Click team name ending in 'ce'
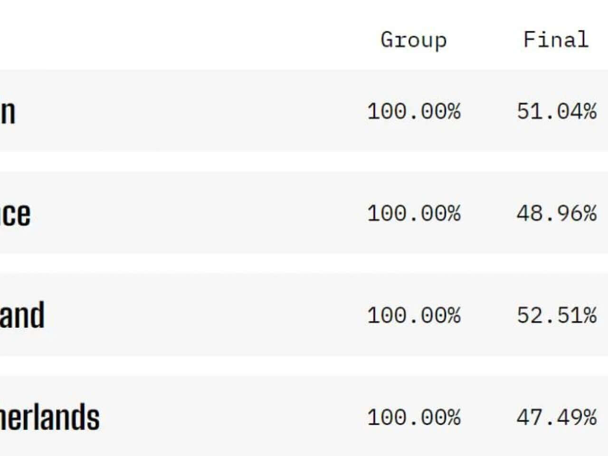 (x=15, y=214)
